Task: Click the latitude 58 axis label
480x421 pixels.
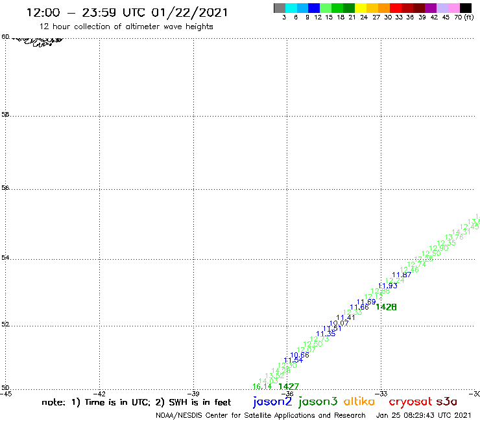Action: tap(5, 115)
